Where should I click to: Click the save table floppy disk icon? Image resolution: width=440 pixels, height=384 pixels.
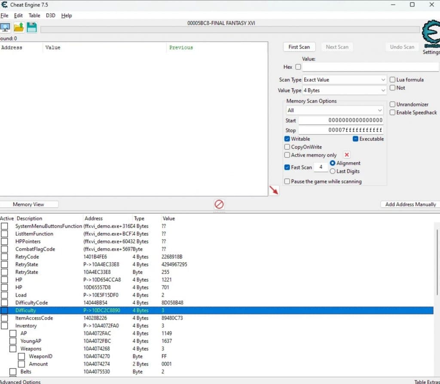(x=32, y=28)
